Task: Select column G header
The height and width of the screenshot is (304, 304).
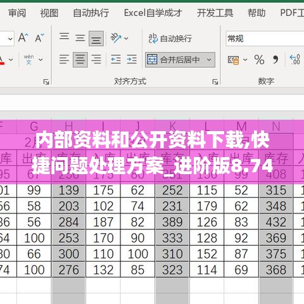Action: (x=34, y=126)
